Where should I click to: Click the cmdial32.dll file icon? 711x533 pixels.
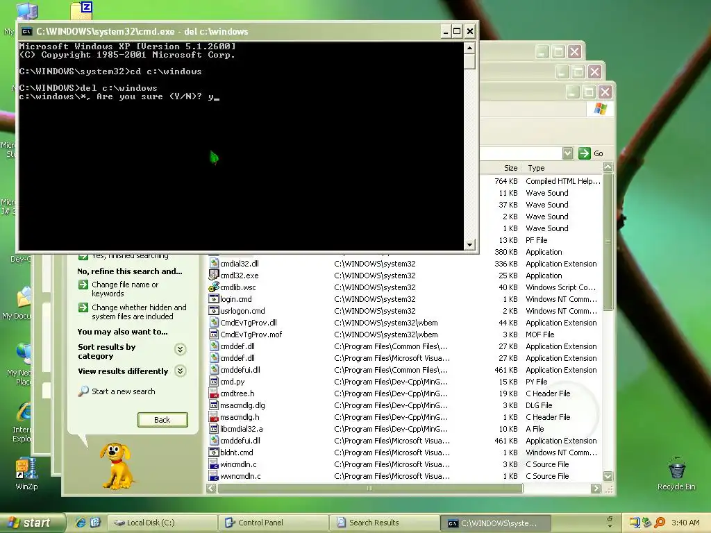(214, 263)
